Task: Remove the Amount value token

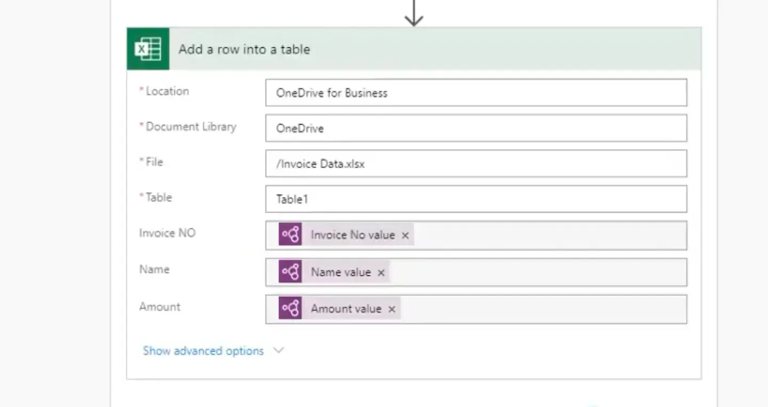Action: tap(392, 310)
